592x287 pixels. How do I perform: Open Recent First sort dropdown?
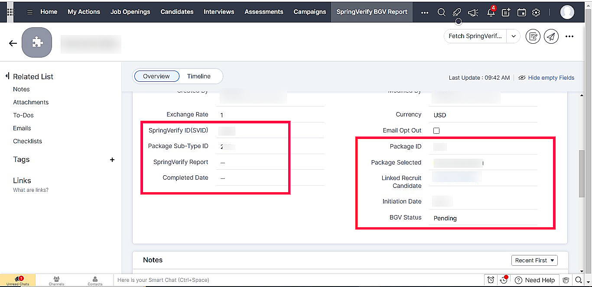(535, 260)
